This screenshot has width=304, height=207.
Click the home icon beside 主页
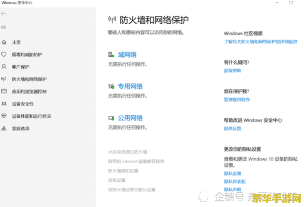(4, 42)
